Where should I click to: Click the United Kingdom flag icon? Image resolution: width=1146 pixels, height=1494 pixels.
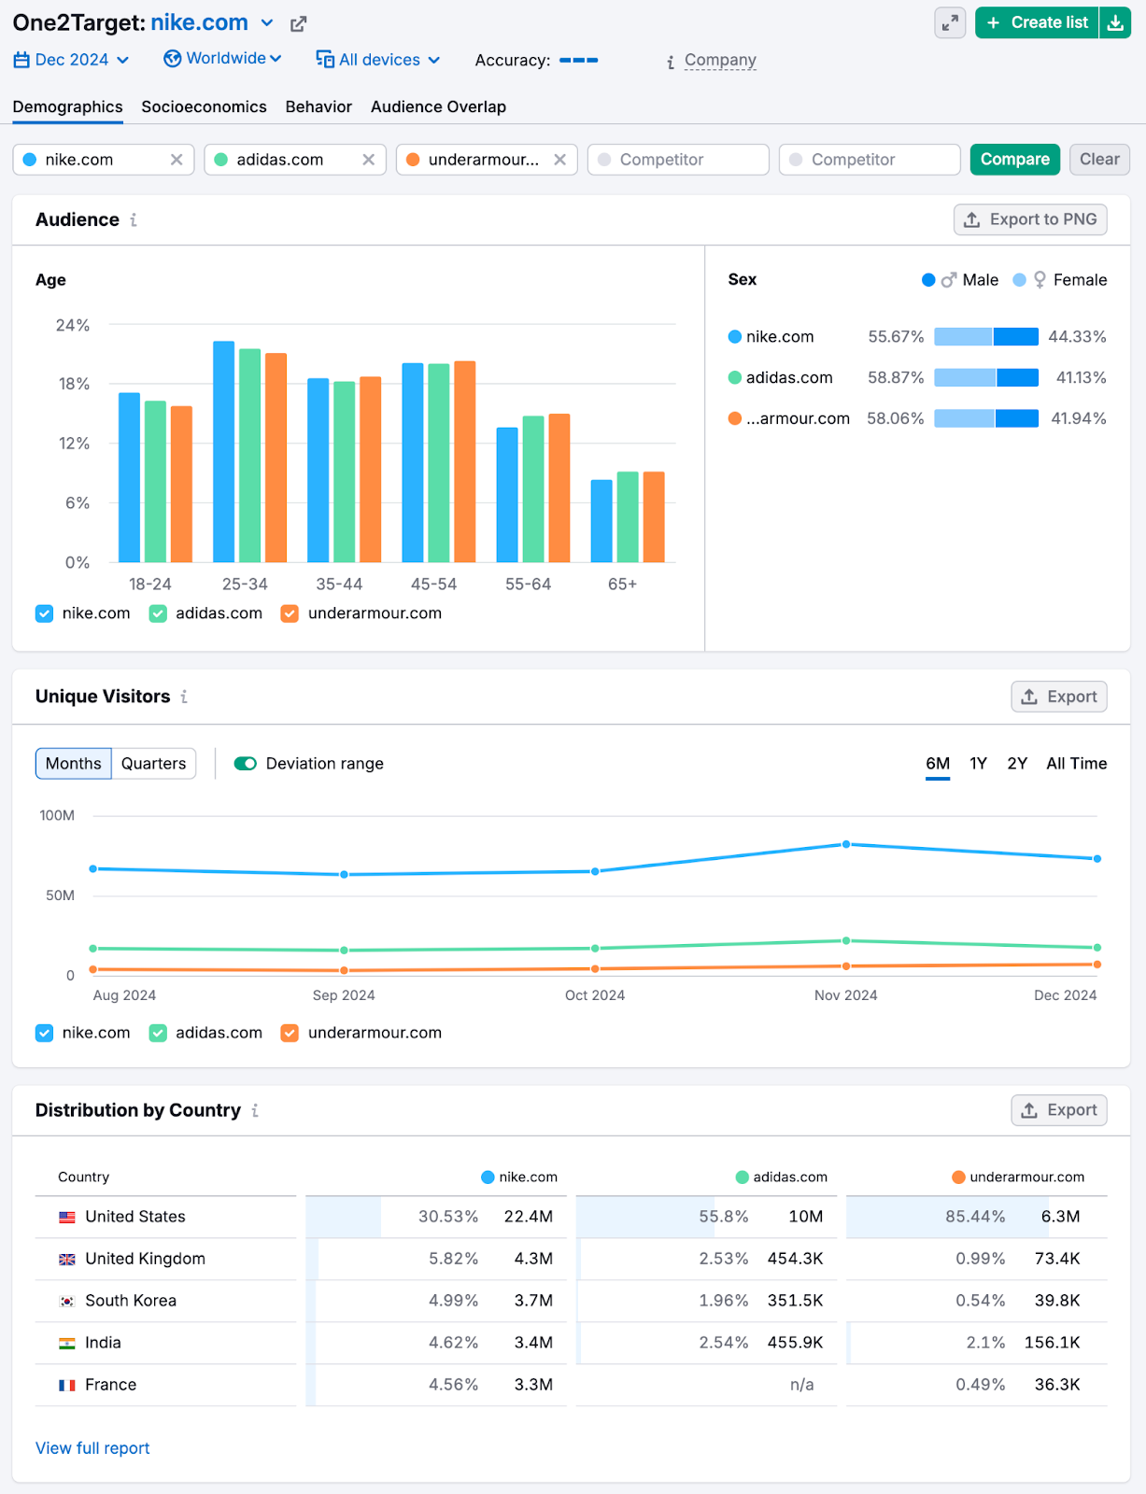(x=67, y=1260)
